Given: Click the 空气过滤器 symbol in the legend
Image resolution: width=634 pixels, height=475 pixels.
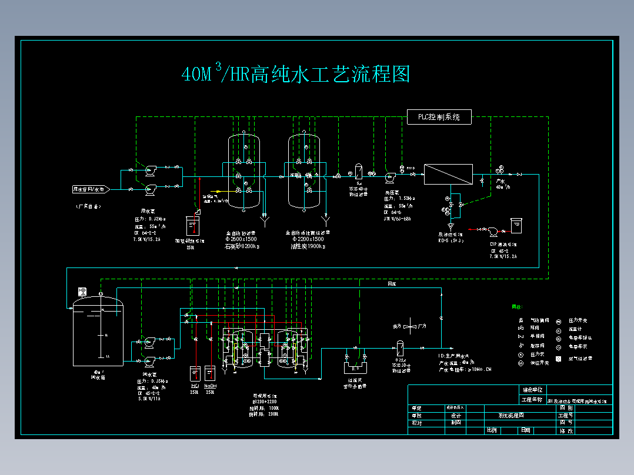Looking at the screenshot, I should (558, 359).
